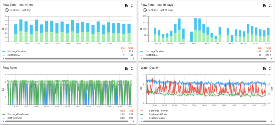Click 'avg' column header in 24 hrs legend
The height and width of the screenshot is (125, 275).
(123, 48)
